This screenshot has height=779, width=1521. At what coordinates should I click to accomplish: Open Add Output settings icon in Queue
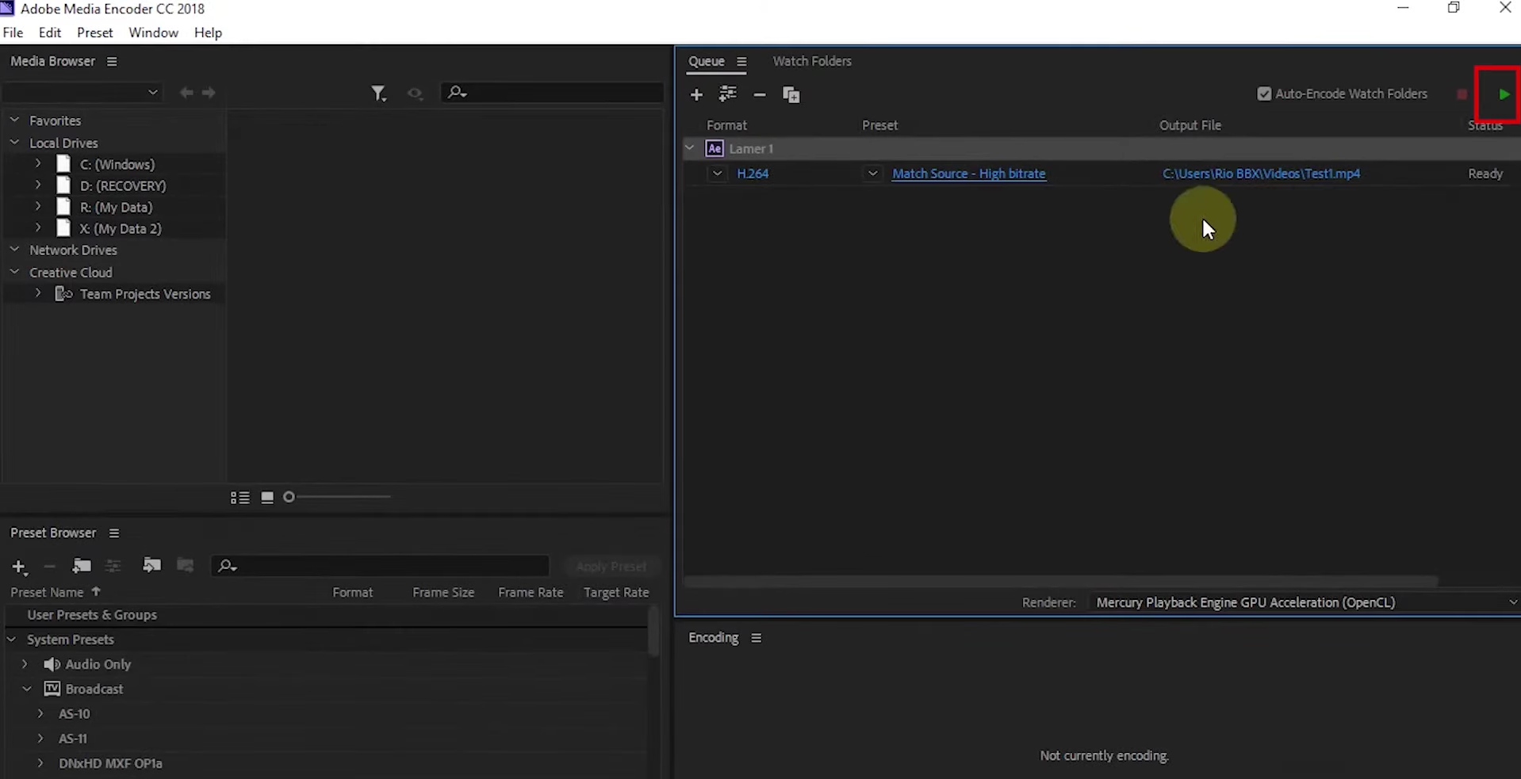[x=727, y=94]
